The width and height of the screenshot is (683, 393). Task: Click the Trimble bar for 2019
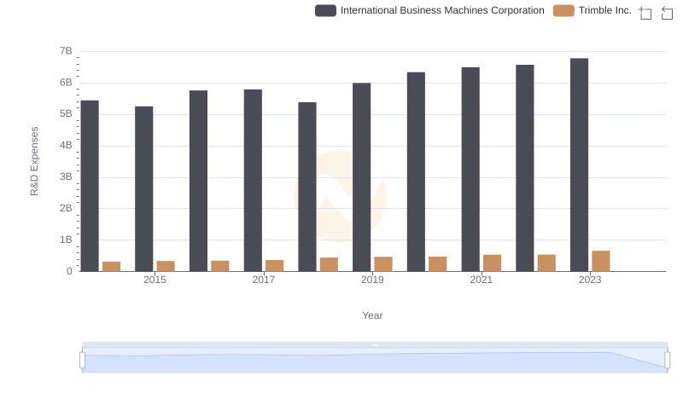383,264
